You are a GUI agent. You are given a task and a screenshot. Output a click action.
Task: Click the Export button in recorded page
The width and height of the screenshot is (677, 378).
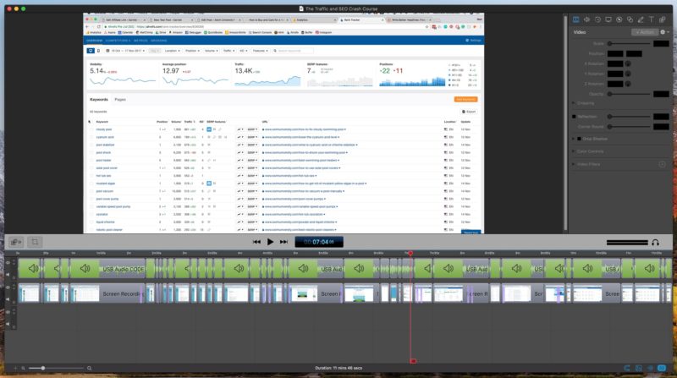click(x=469, y=112)
